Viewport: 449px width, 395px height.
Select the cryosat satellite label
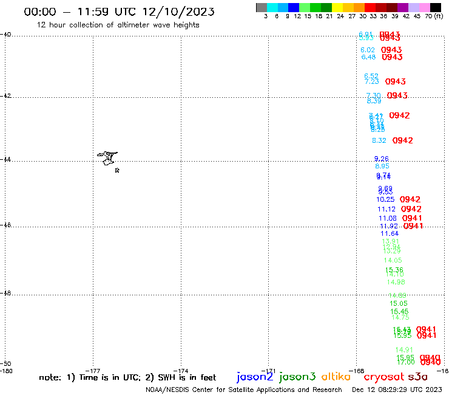(384, 377)
